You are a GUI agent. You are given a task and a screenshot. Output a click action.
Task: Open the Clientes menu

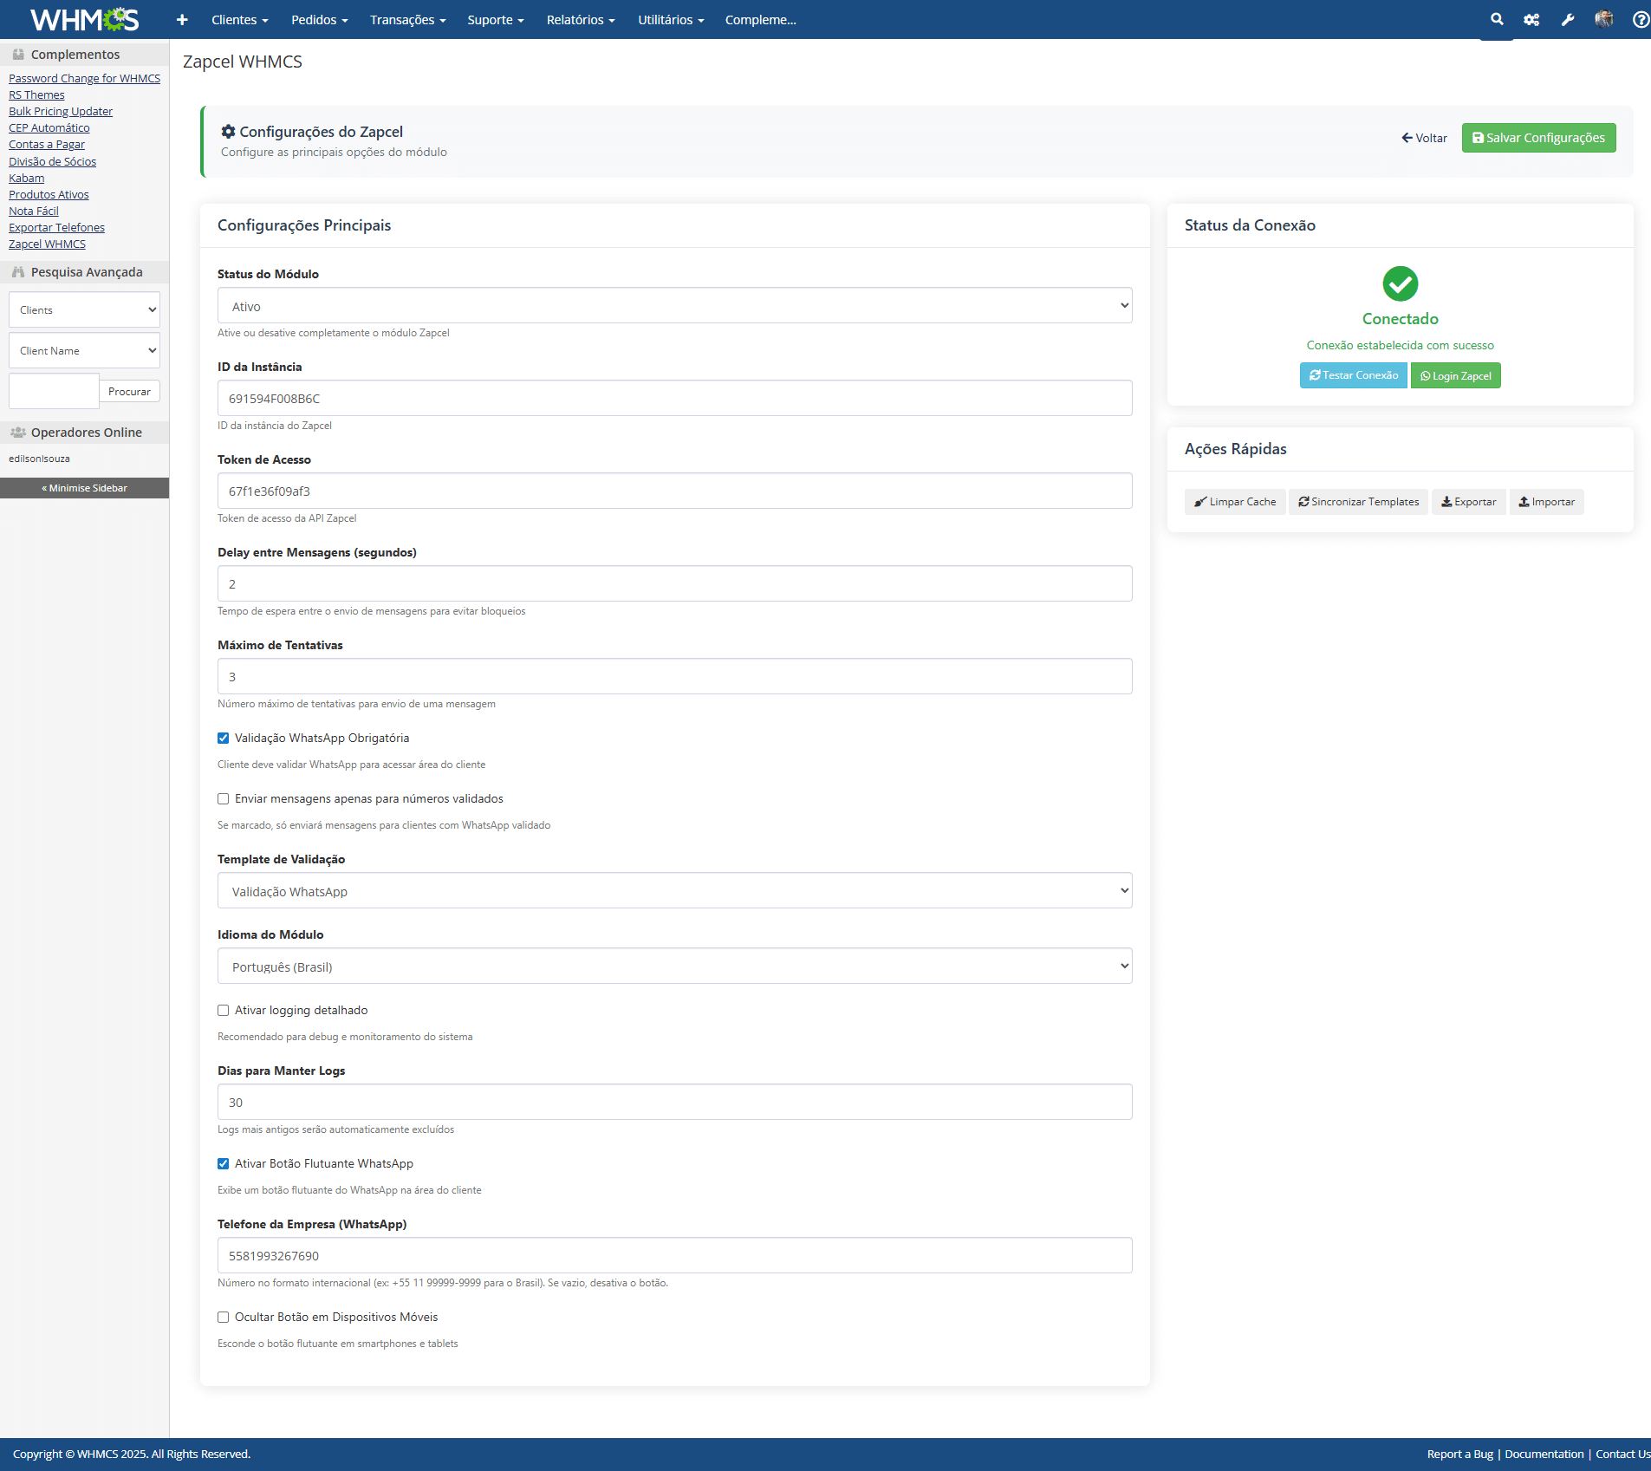(x=239, y=19)
